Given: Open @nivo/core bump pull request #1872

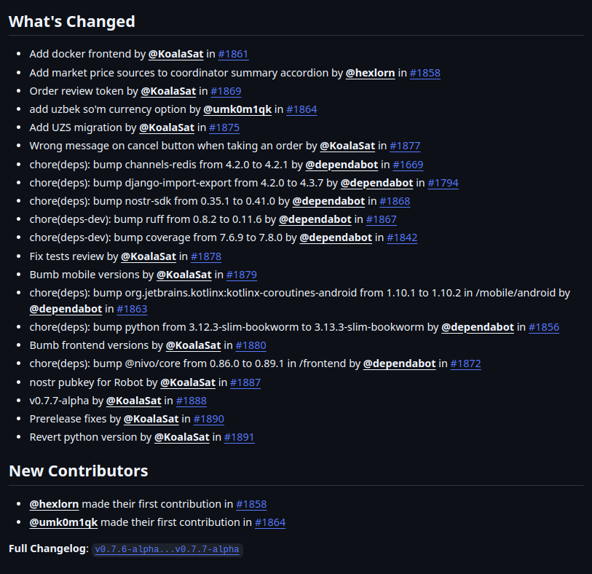Looking at the screenshot, I should click(465, 363).
